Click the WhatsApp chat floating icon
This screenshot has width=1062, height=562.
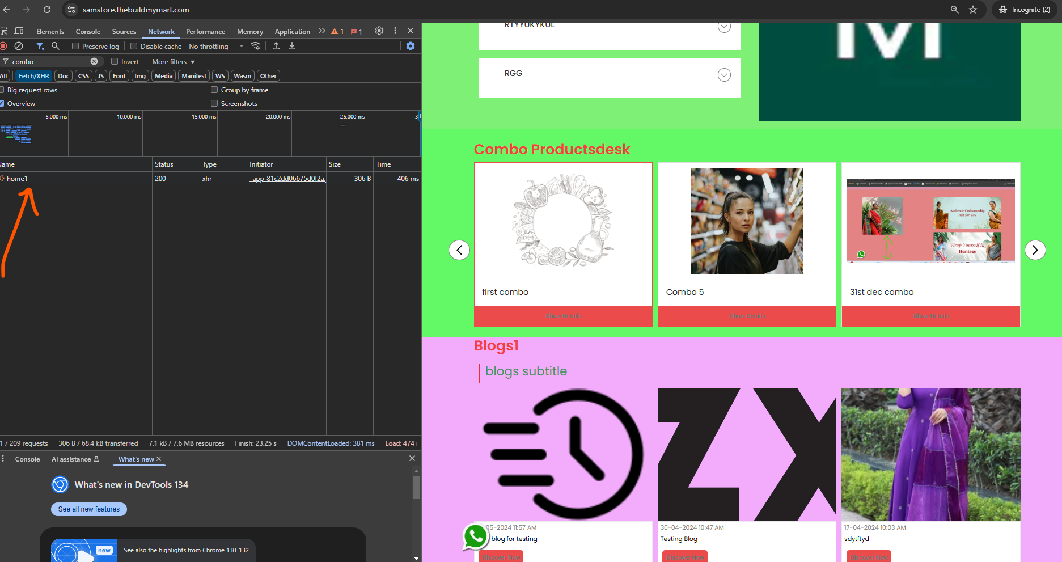click(x=475, y=536)
